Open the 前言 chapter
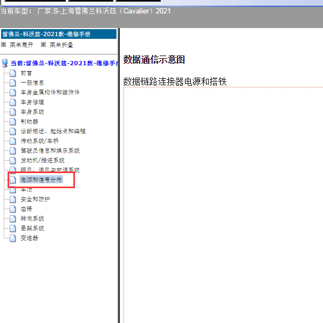Viewport: 323px width, 323px height. click(x=26, y=73)
